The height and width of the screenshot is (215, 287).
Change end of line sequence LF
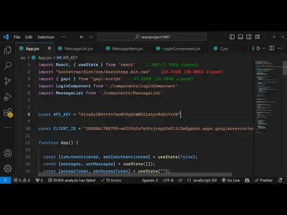click(x=180, y=180)
